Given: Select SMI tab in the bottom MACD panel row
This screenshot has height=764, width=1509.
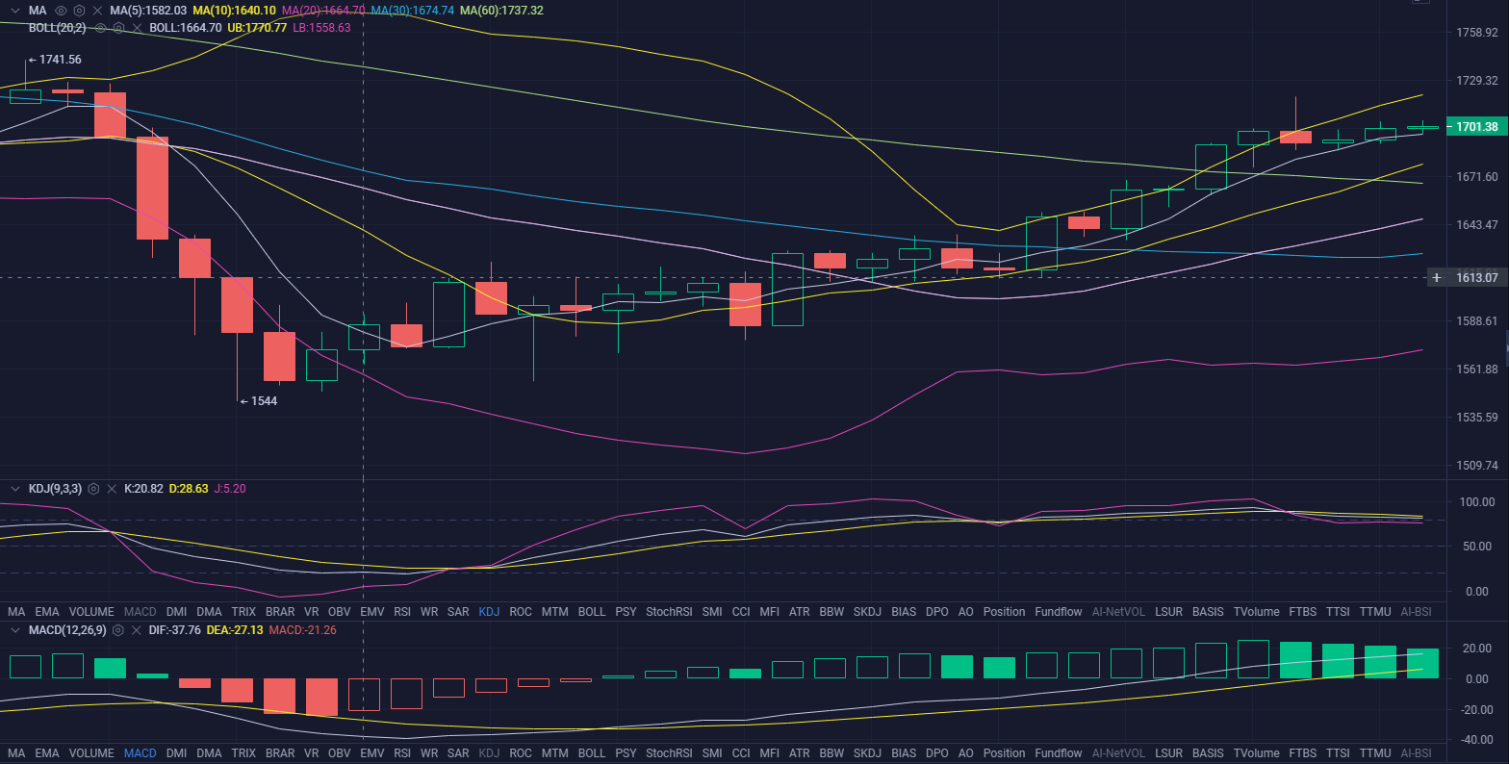Looking at the screenshot, I should click(x=712, y=753).
